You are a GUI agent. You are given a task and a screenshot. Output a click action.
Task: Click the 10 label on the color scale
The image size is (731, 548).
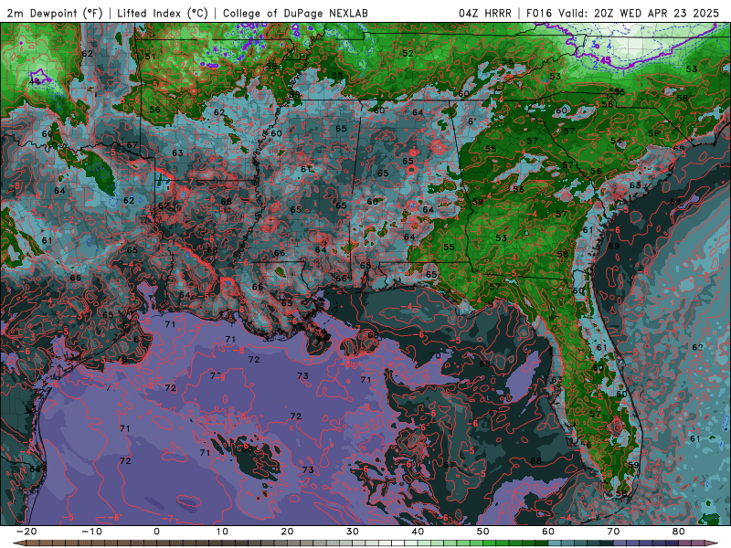(222, 532)
